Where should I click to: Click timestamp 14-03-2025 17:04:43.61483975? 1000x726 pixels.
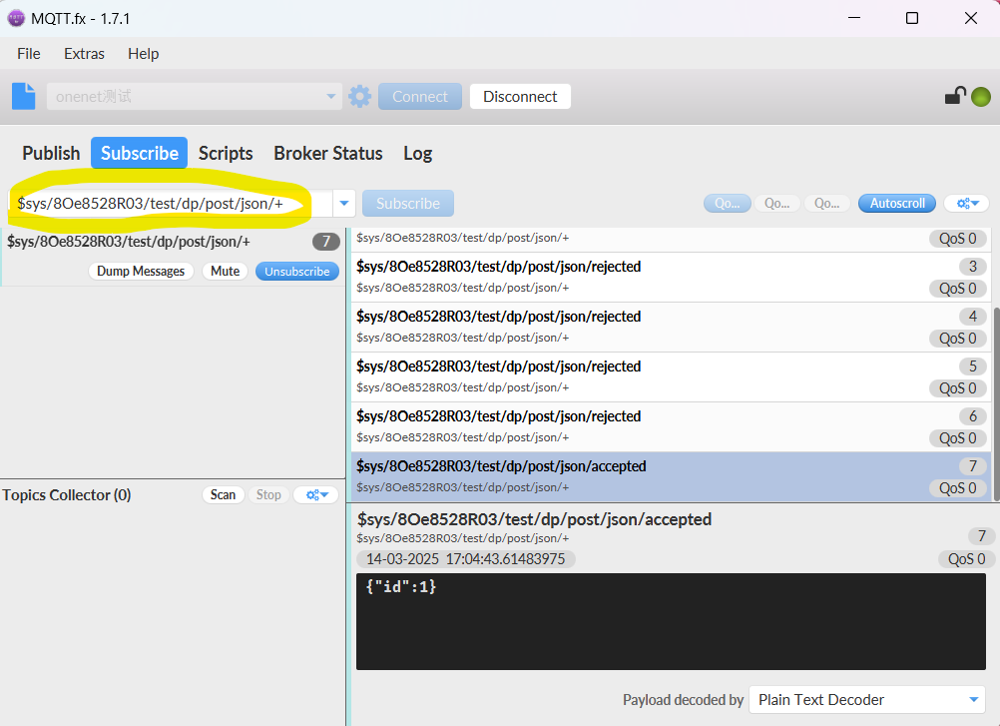pyautogui.click(x=465, y=559)
